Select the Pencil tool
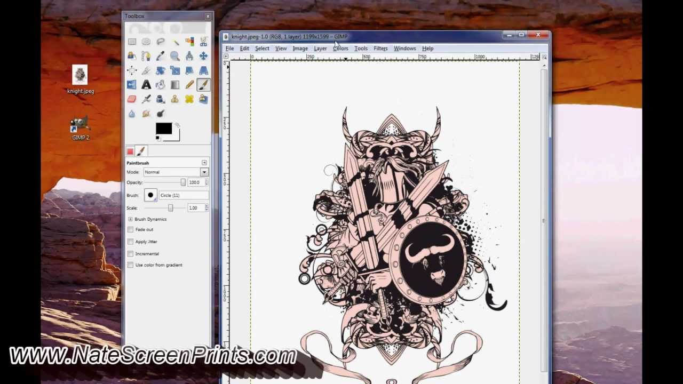Image resolution: width=683 pixels, height=384 pixels. pyautogui.click(x=189, y=85)
